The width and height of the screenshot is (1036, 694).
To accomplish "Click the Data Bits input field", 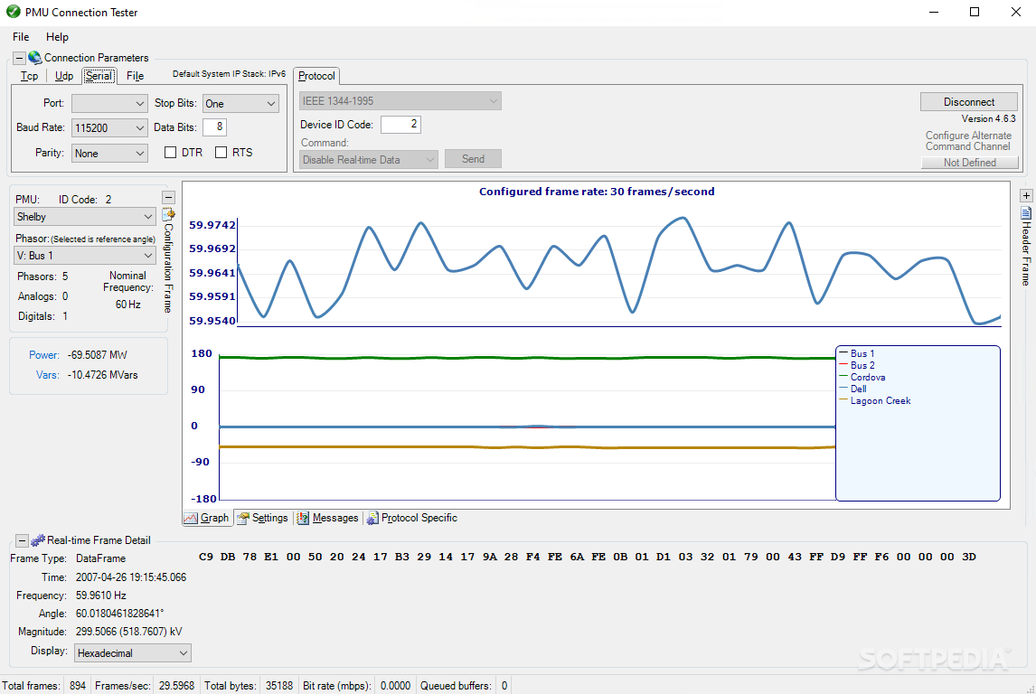I will coord(215,127).
